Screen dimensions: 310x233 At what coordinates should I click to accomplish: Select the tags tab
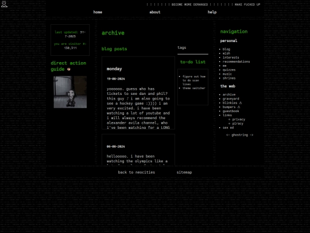point(181,48)
